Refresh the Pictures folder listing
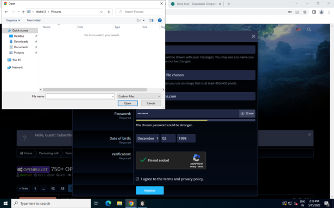The width and height of the screenshot is (334, 208). point(109,12)
